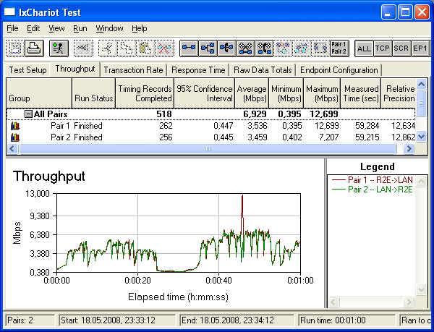Click the Add Pair icon
Viewport: 434px width, 332px height.
pos(189,48)
